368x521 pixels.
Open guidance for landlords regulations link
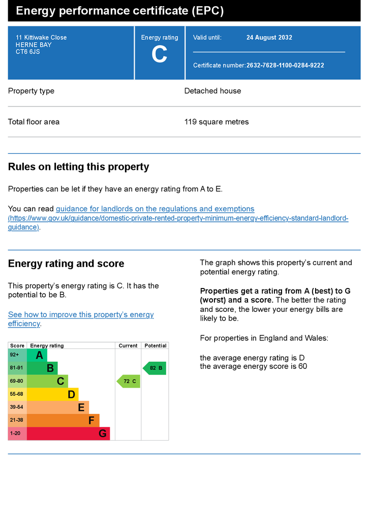[x=155, y=209]
